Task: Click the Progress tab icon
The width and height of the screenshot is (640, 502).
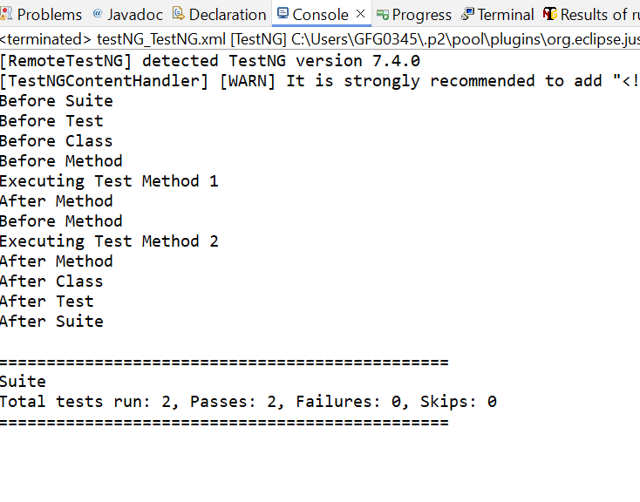Action: pos(382,15)
